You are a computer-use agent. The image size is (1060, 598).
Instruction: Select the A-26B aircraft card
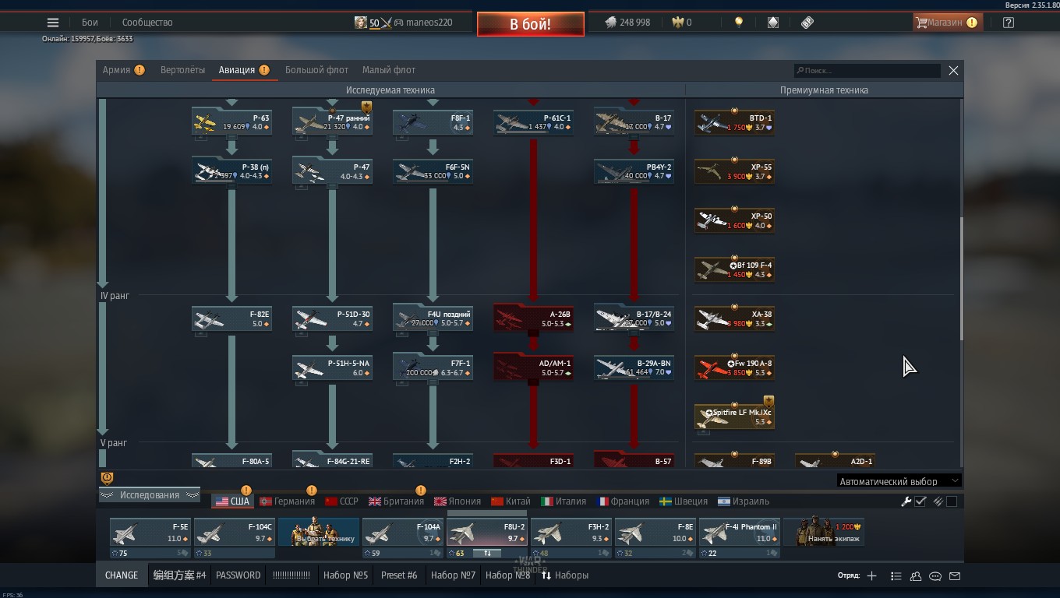click(x=534, y=318)
